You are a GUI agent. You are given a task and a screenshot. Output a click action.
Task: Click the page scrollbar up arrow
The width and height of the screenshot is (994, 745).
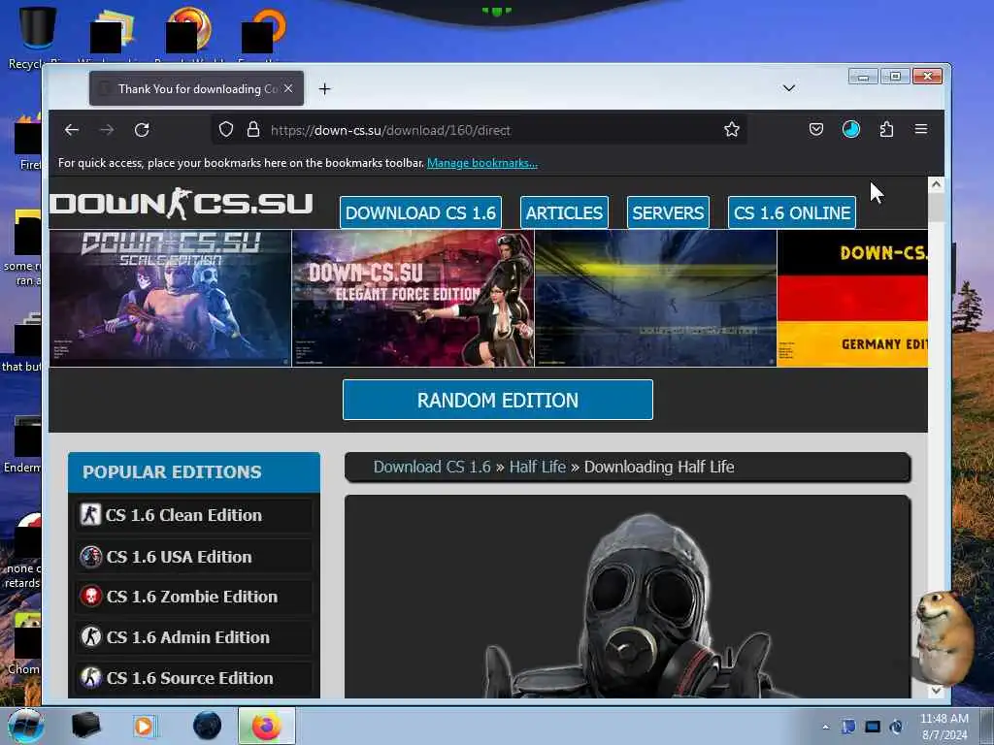pos(937,185)
